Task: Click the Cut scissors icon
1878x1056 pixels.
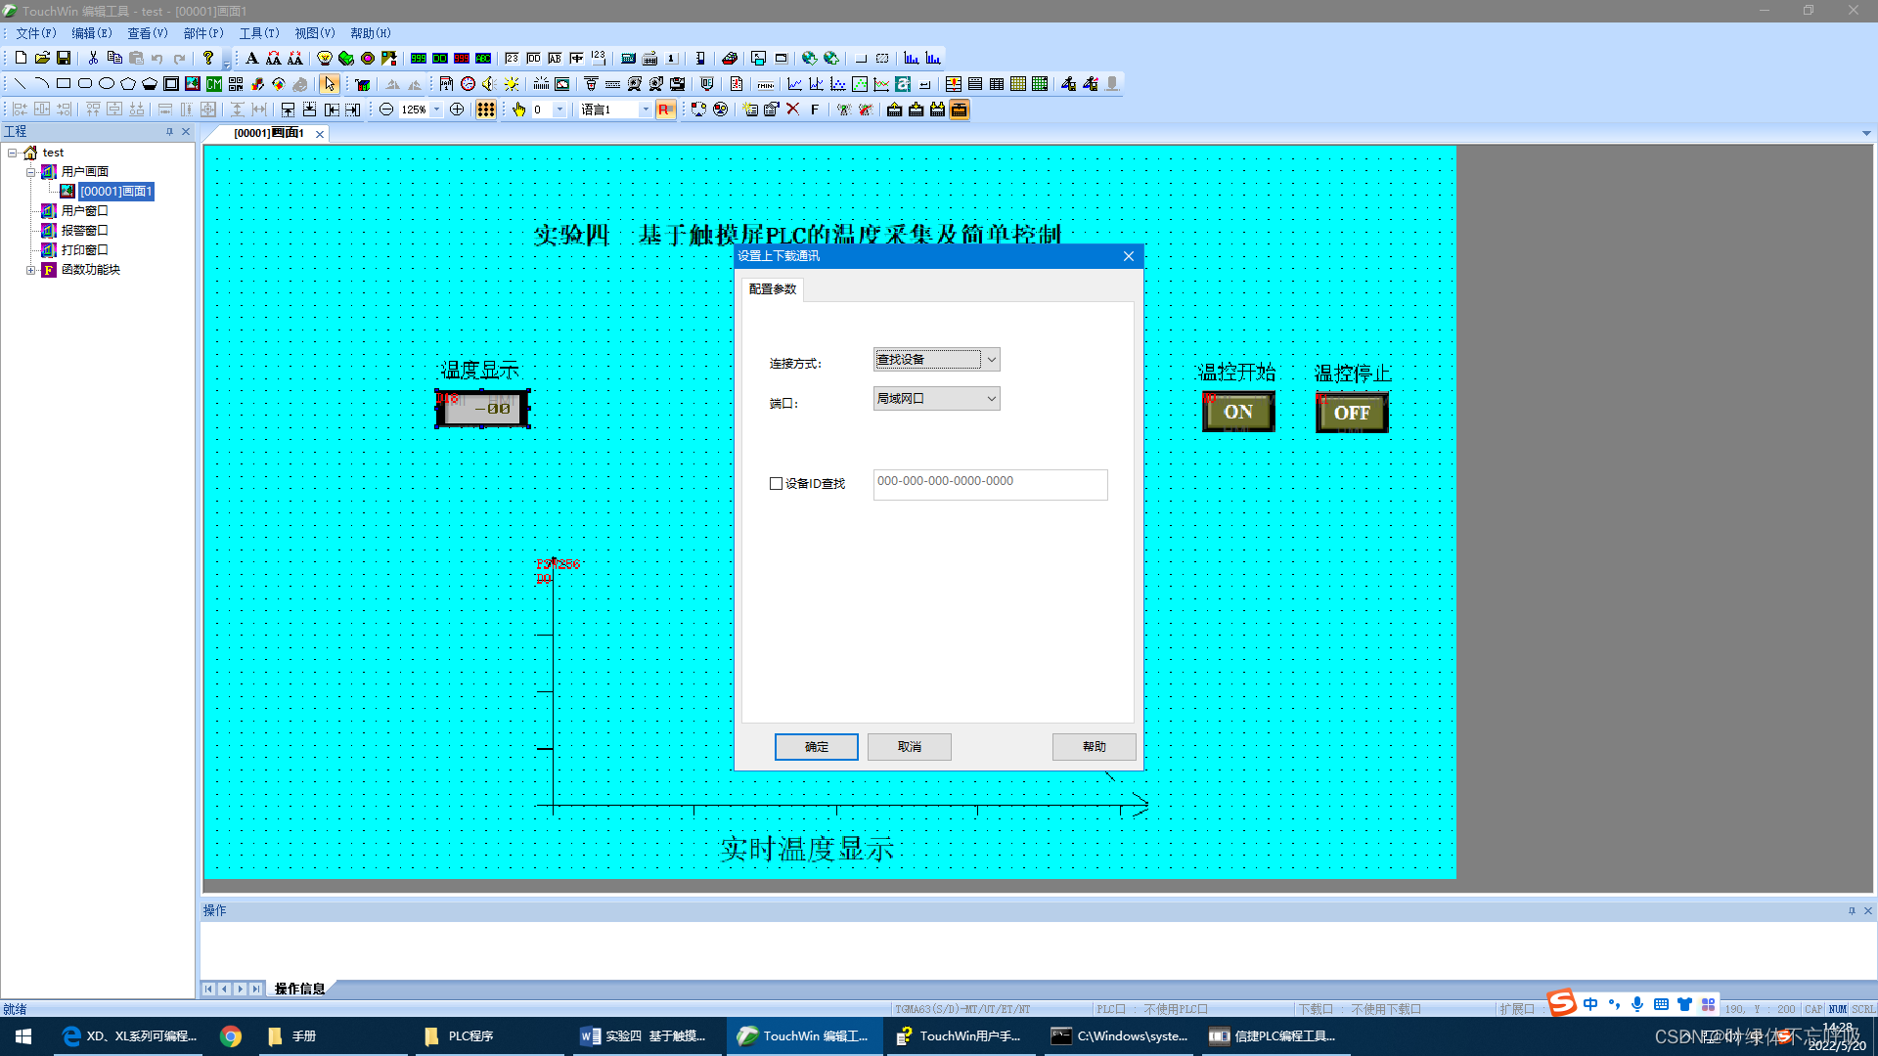Action: pyautogui.click(x=93, y=58)
